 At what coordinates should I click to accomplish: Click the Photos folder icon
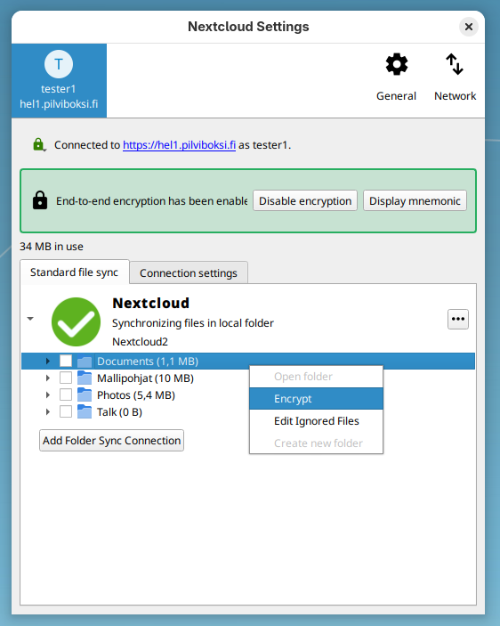pyautogui.click(x=85, y=394)
